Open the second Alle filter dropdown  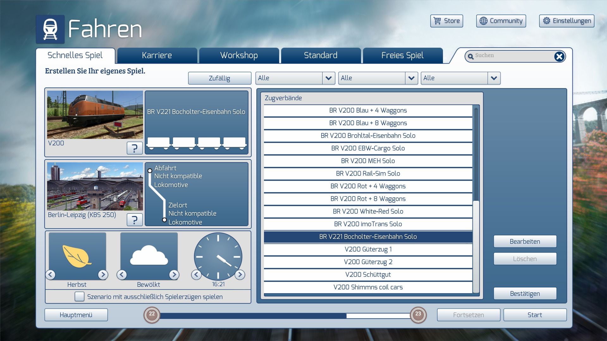pyautogui.click(x=411, y=78)
